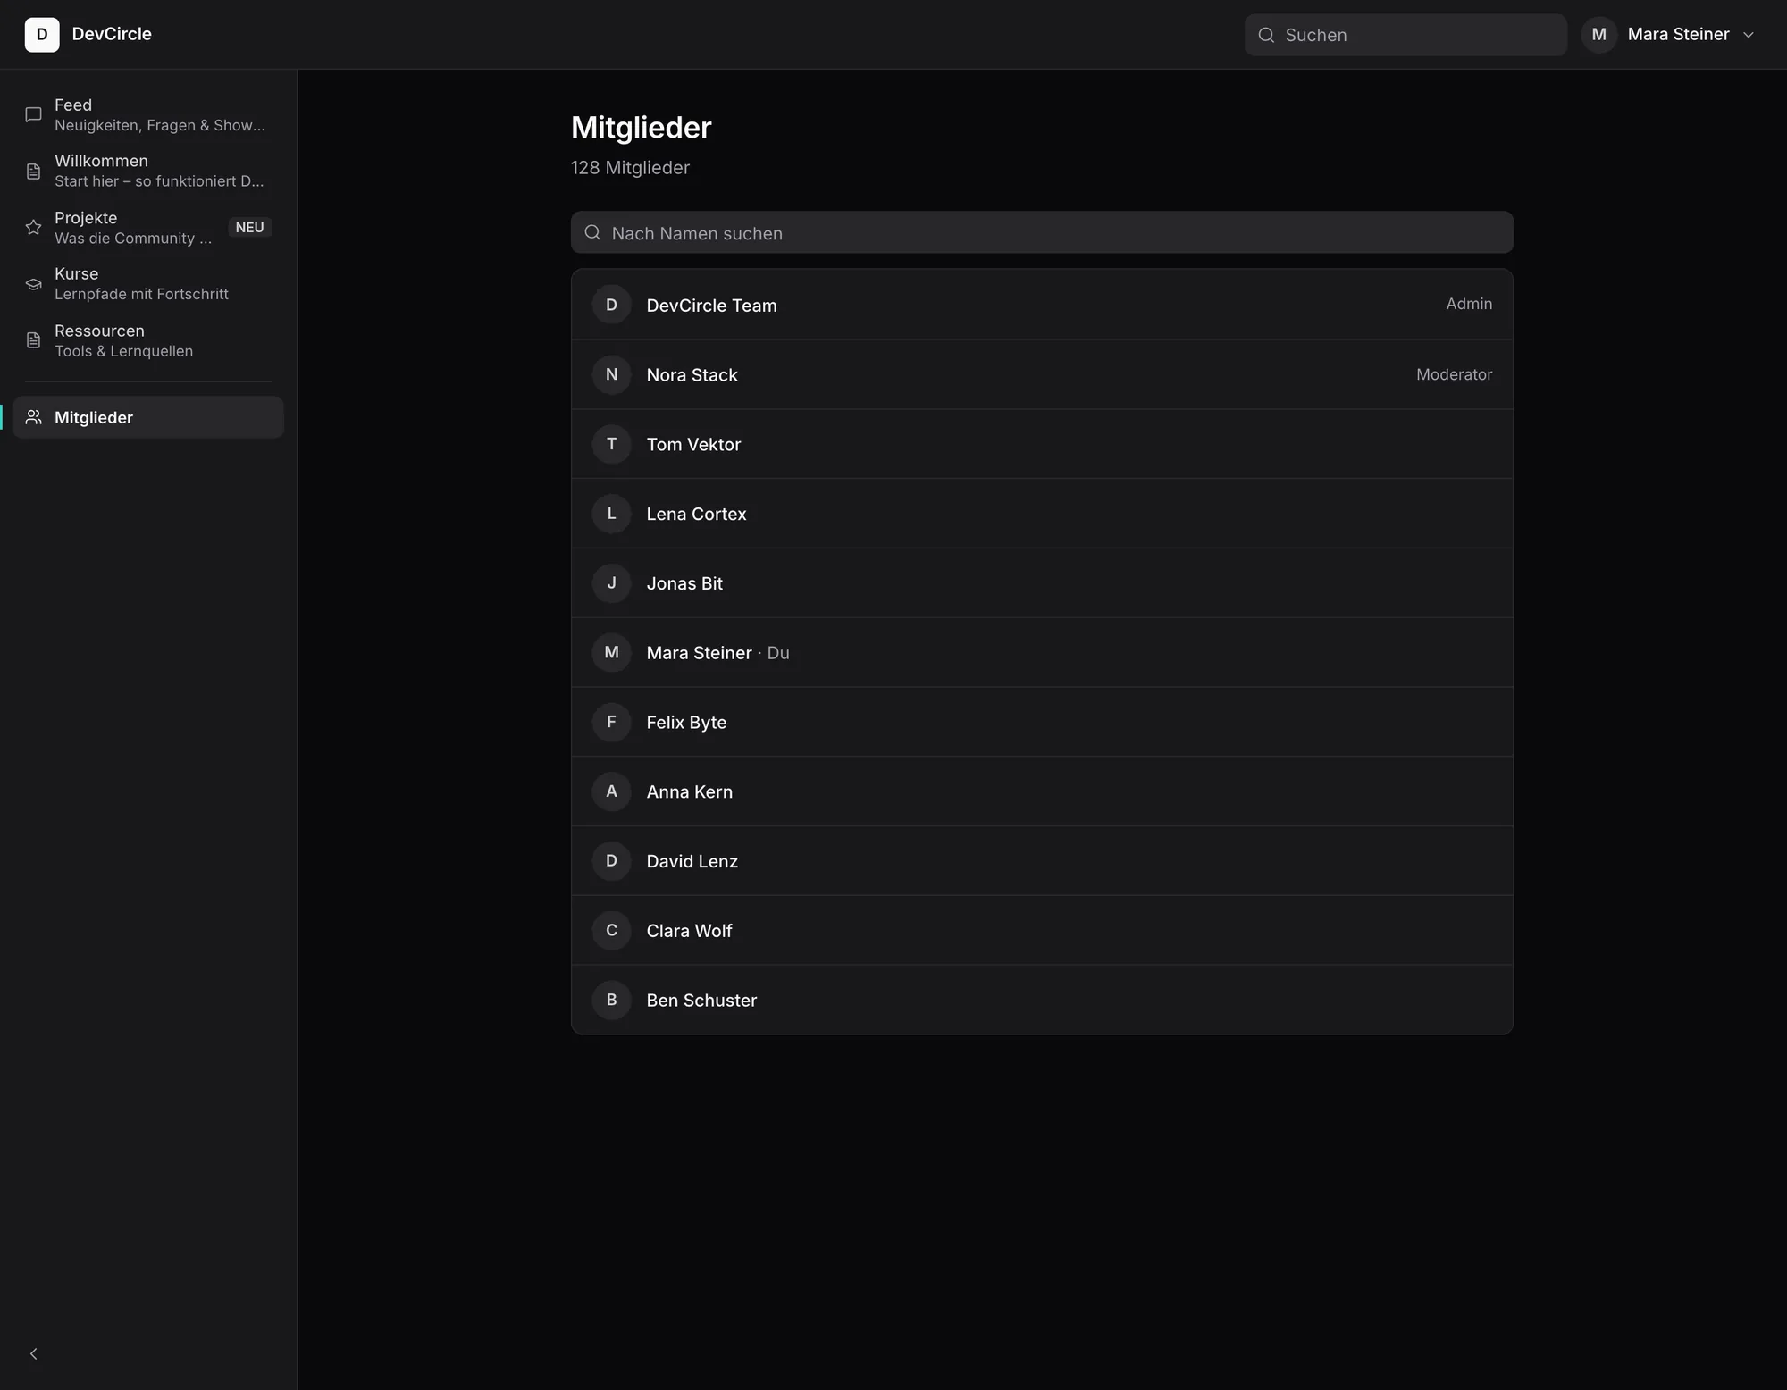The image size is (1787, 1390).
Task: Select Mitglieder in the sidebar
Action: click(x=148, y=417)
